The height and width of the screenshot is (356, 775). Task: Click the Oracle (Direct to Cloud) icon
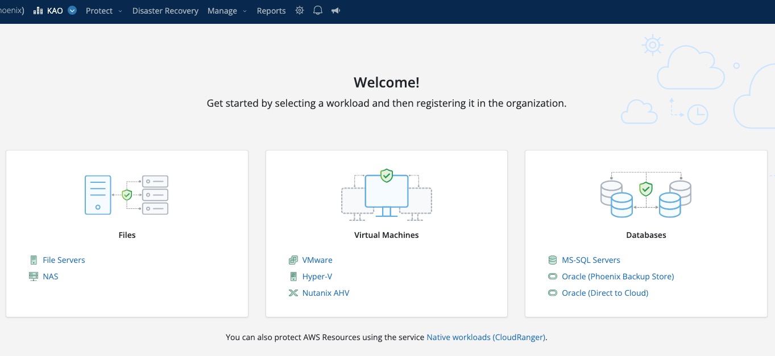[552, 293]
